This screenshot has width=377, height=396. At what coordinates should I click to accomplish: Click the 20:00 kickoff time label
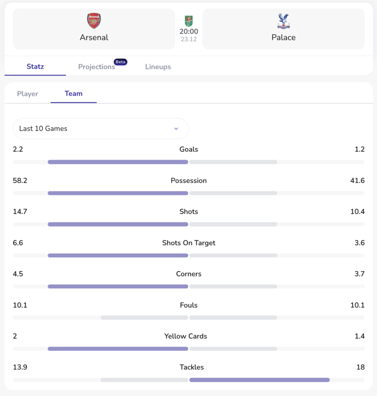[x=188, y=31]
